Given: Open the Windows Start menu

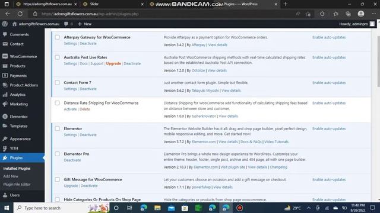Looking at the screenshot, I should (7, 208).
